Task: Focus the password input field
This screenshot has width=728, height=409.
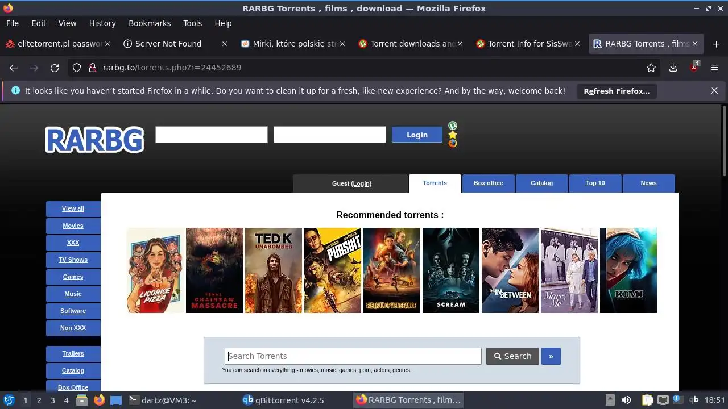Action: [330, 135]
